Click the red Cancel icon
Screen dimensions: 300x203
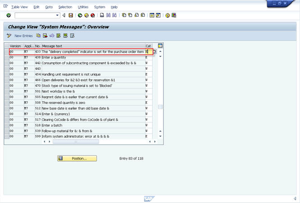click(92, 15)
